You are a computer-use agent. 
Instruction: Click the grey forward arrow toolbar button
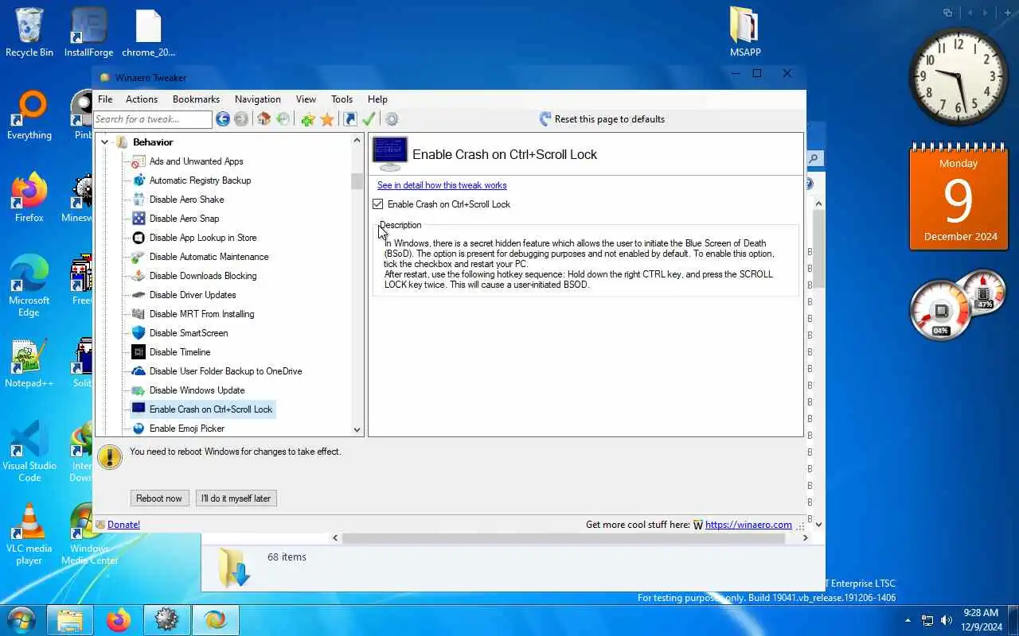241,119
